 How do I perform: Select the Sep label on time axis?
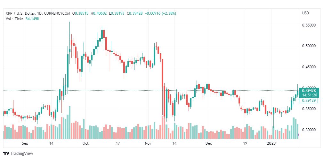(x=25, y=144)
